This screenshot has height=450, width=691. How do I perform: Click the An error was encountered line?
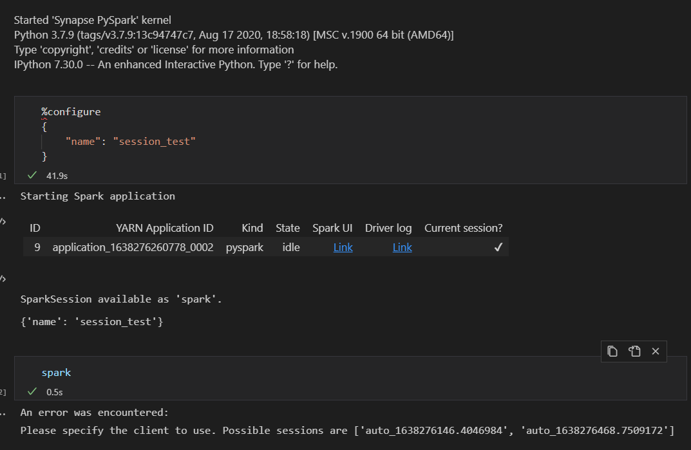tap(94, 413)
